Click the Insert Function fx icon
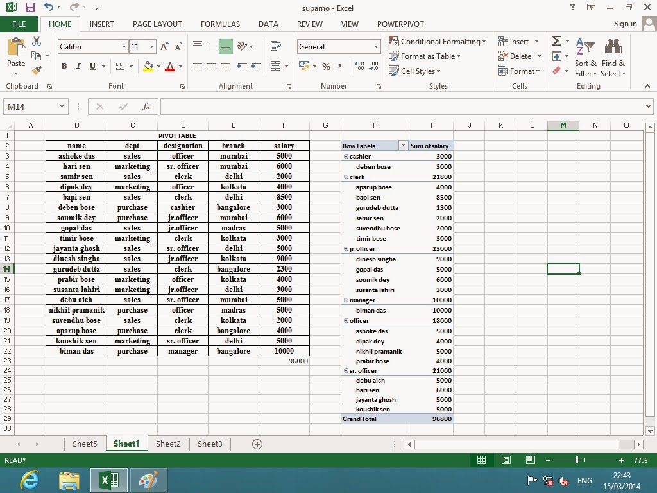This screenshot has width=657, height=493. coord(146,107)
